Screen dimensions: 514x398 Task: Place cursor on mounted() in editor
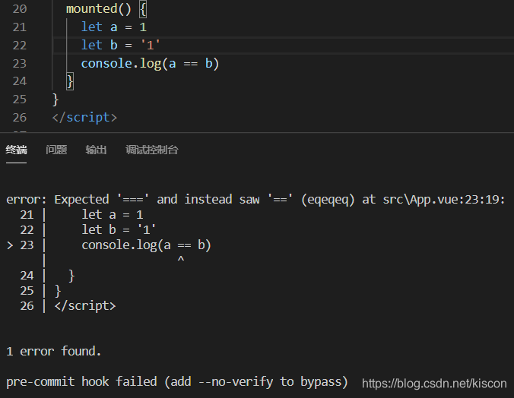tap(98, 9)
